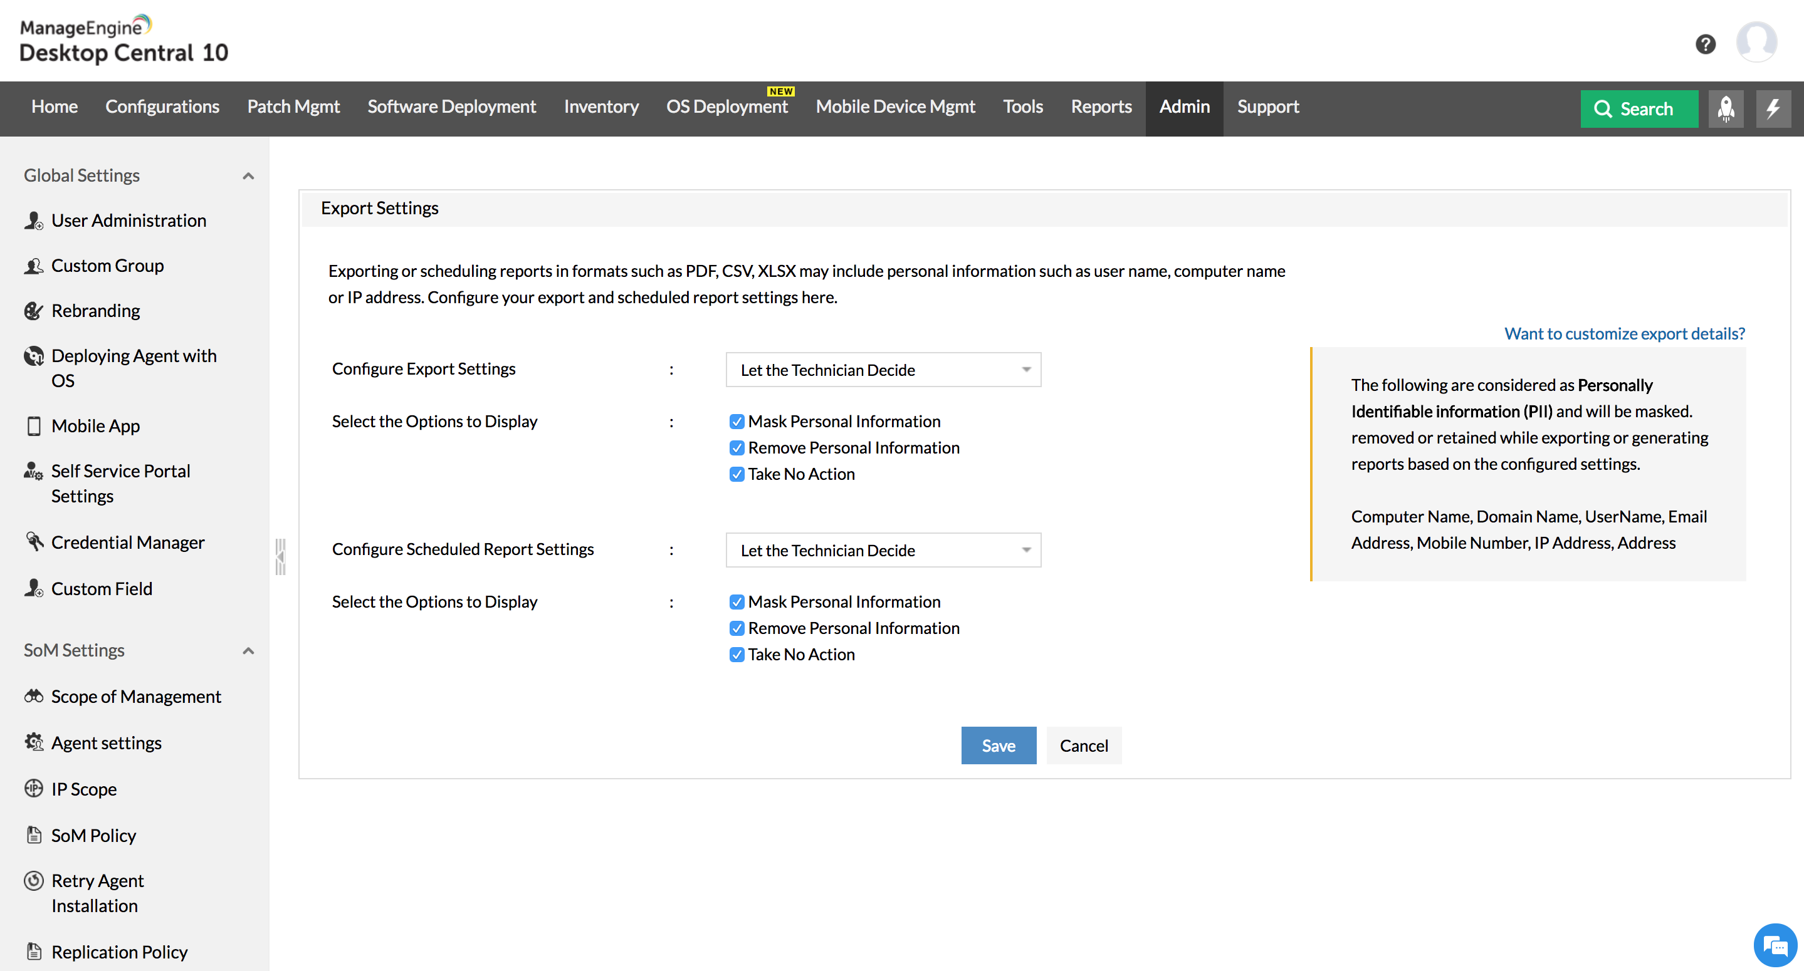The height and width of the screenshot is (971, 1804).
Task: Click the help question mark icon
Action: tap(1705, 44)
